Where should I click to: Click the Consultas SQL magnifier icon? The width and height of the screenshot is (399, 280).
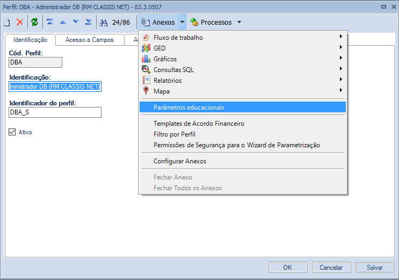(x=146, y=69)
